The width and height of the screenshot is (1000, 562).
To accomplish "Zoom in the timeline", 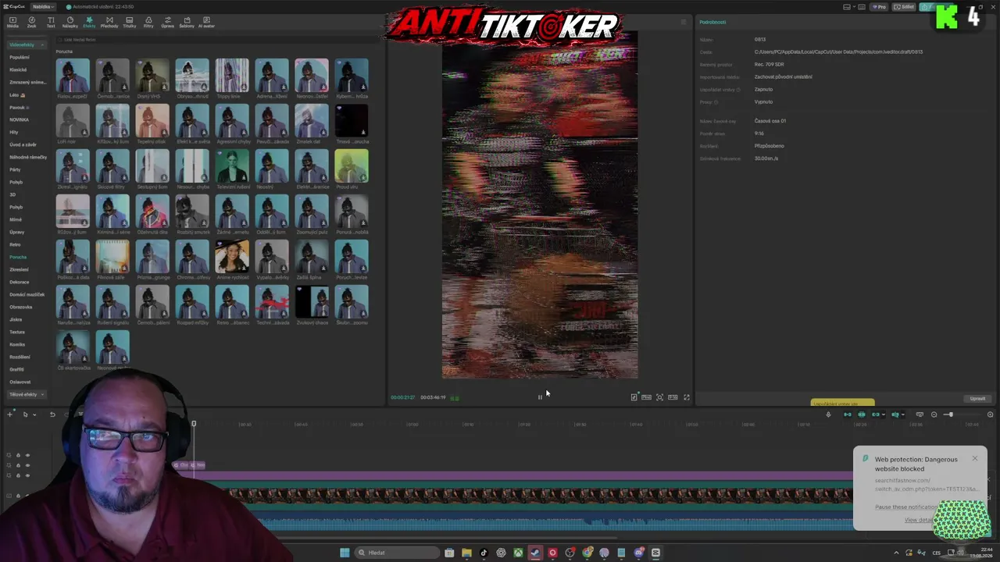I will (991, 414).
